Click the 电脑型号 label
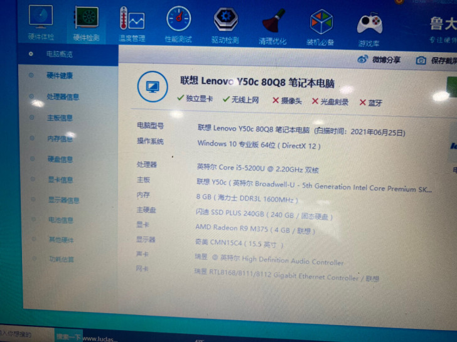The height and width of the screenshot is (342, 457). coord(151,126)
